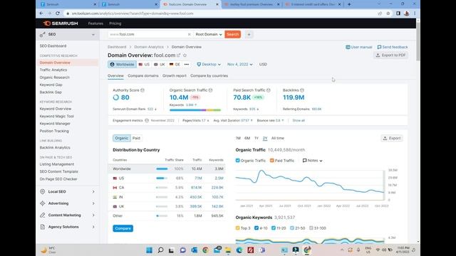Add a new search tab with plus
456x256 pixels.
249,34
